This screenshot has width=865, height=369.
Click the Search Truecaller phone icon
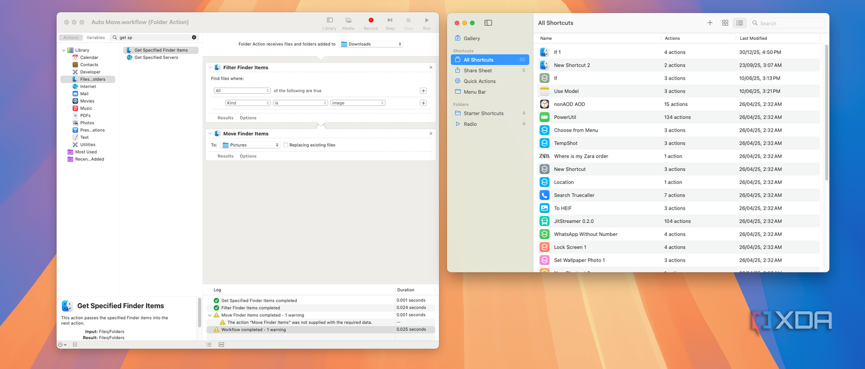[545, 195]
